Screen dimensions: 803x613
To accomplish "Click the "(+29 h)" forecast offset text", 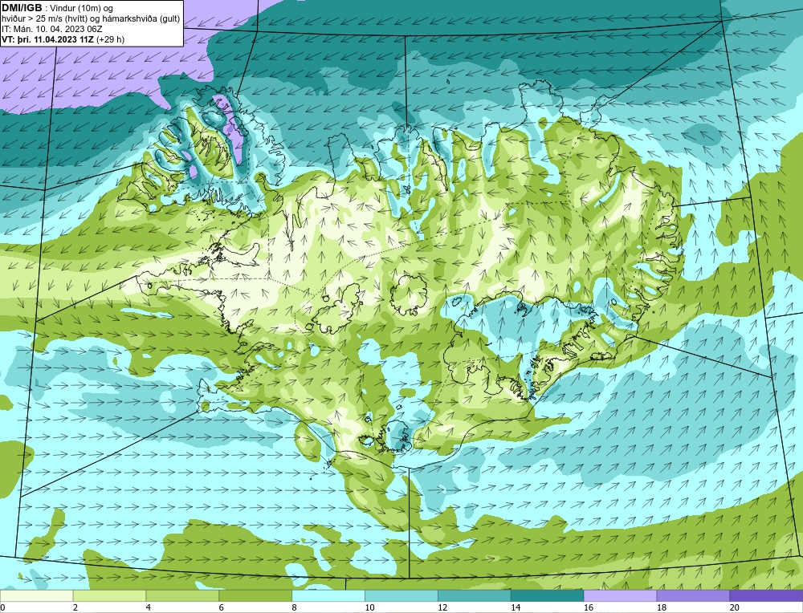I will [110, 39].
